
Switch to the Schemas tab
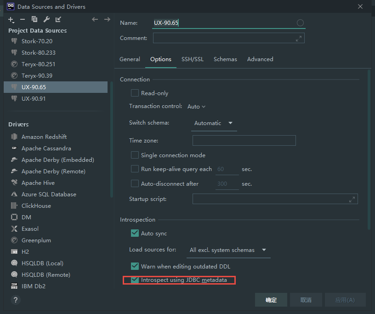tap(225, 59)
